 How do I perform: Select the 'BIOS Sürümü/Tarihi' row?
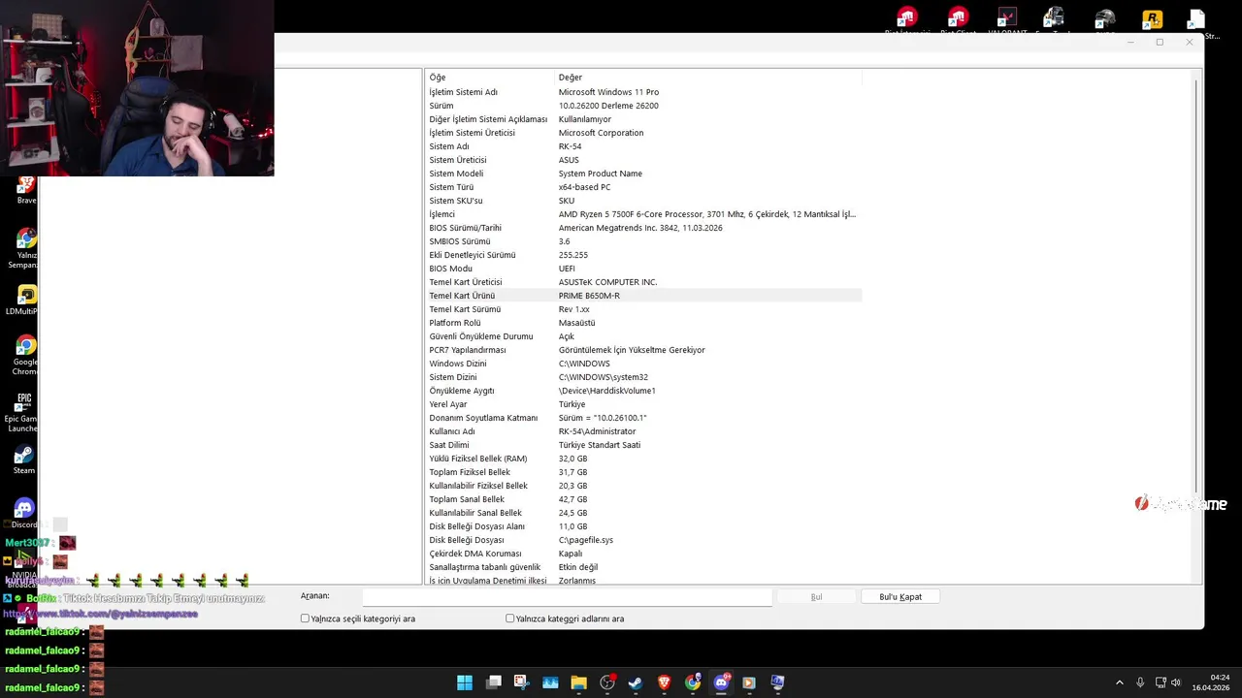coord(643,228)
